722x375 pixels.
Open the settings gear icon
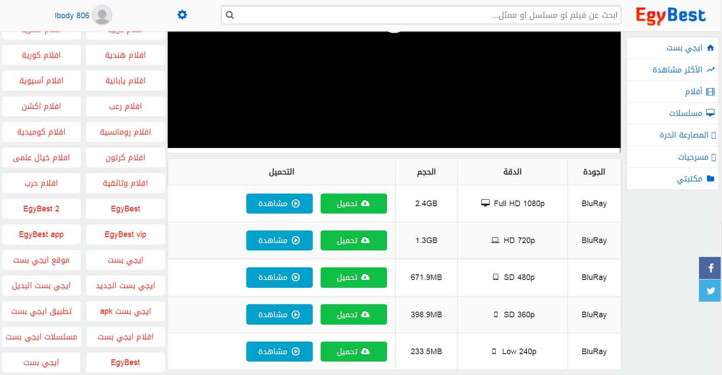pyautogui.click(x=182, y=15)
